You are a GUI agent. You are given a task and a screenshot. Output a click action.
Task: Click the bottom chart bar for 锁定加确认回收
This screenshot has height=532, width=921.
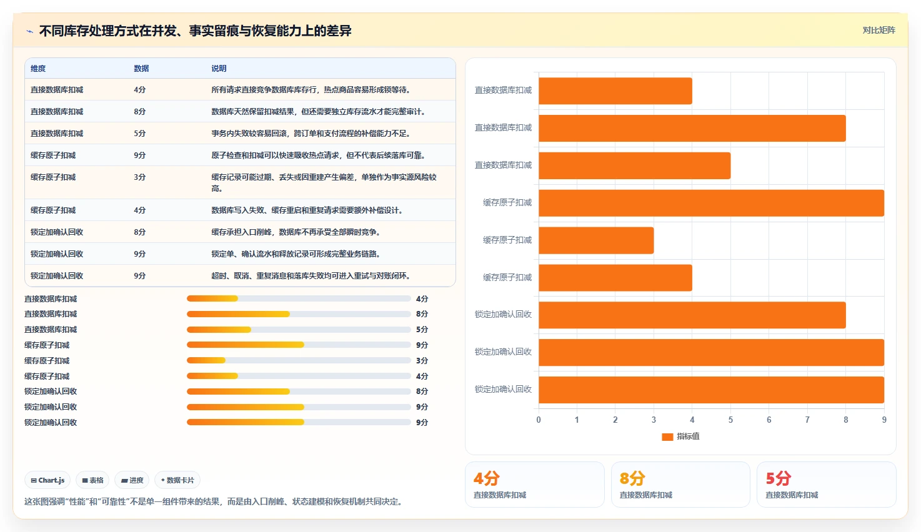pos(711,390)
